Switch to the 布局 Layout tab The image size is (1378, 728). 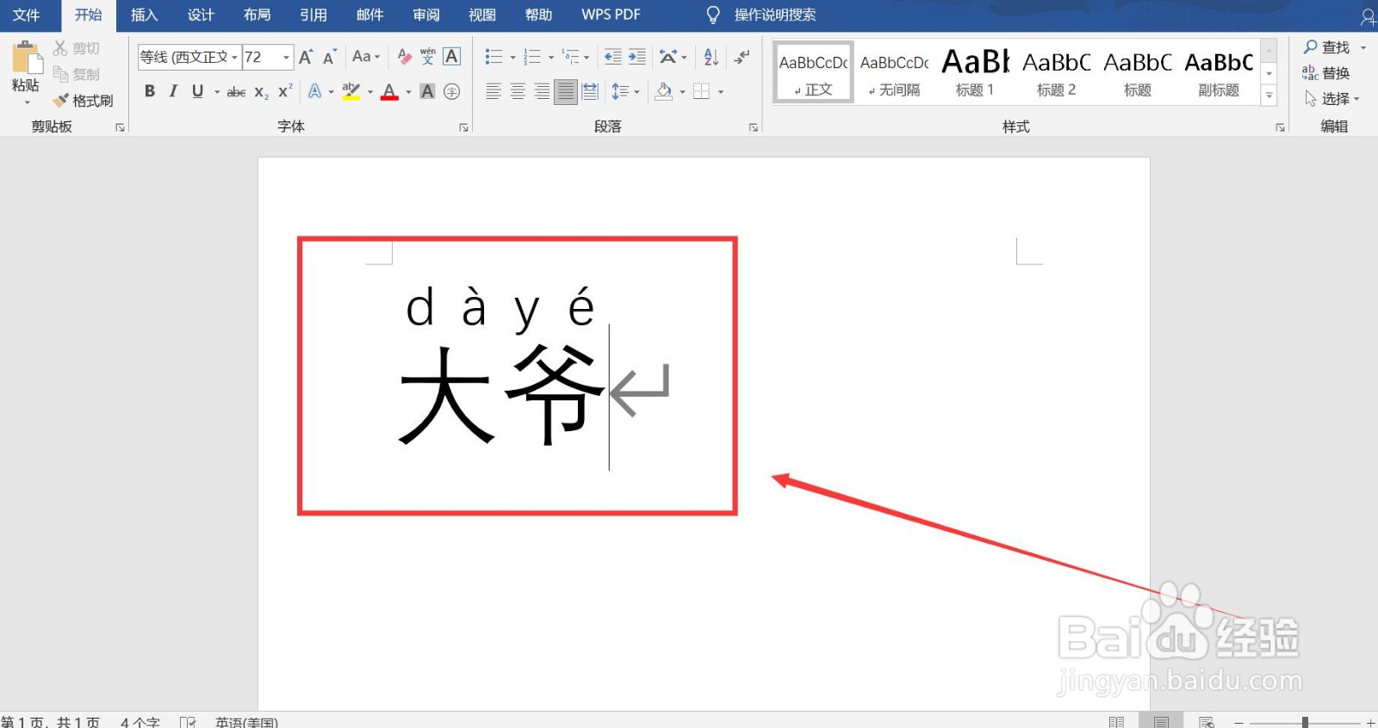coord(257,15)
